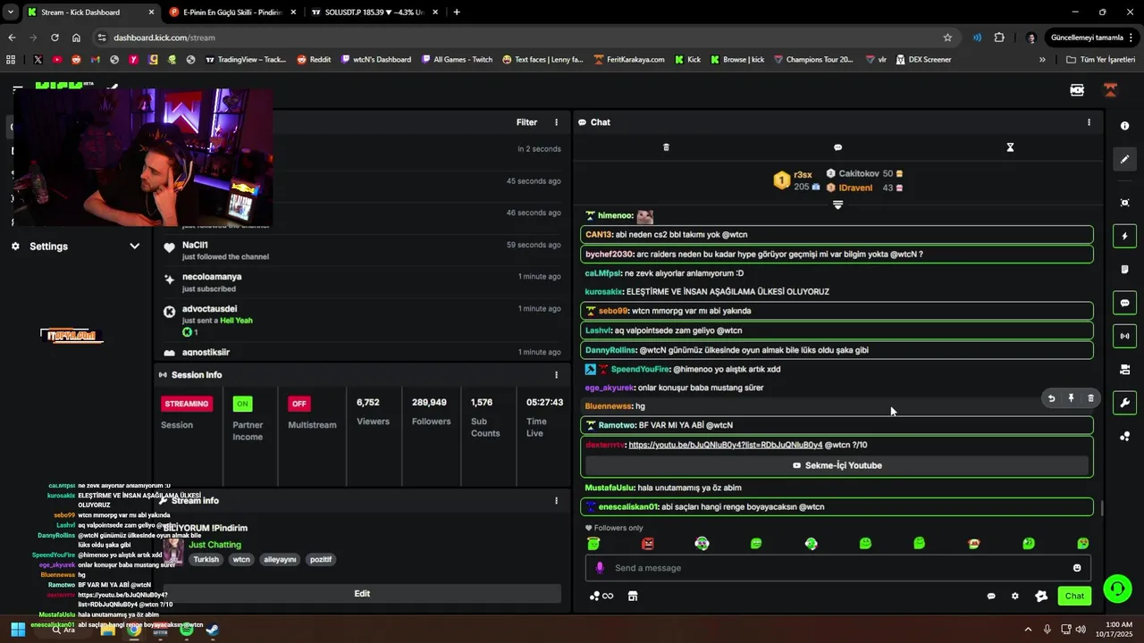The width and height of the screenshot is (1144, 643).
Task: Click the Just Chatting category link
Action: [x=214, y=545]
